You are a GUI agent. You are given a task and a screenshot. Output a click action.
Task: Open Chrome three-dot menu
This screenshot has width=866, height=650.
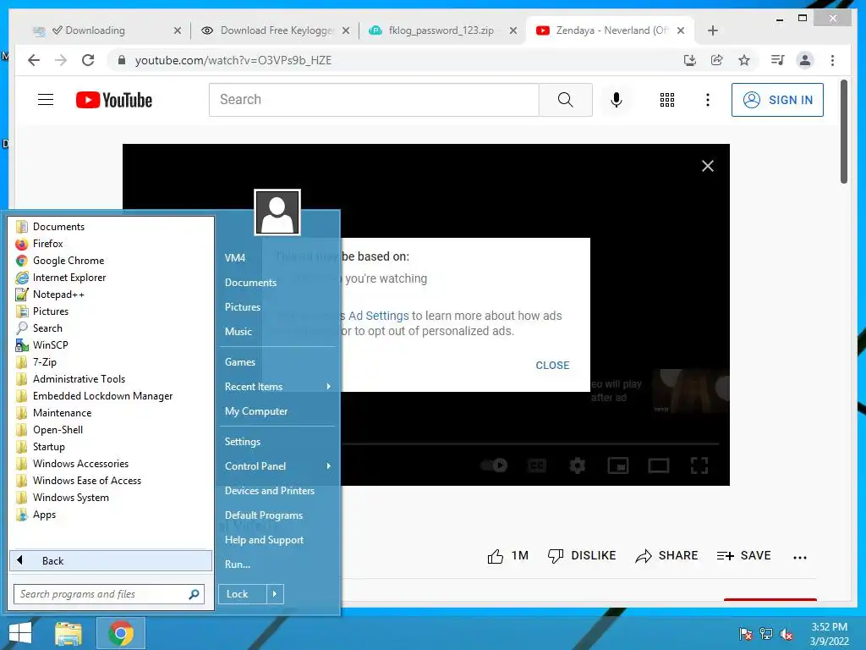click(x=832, y=60)
